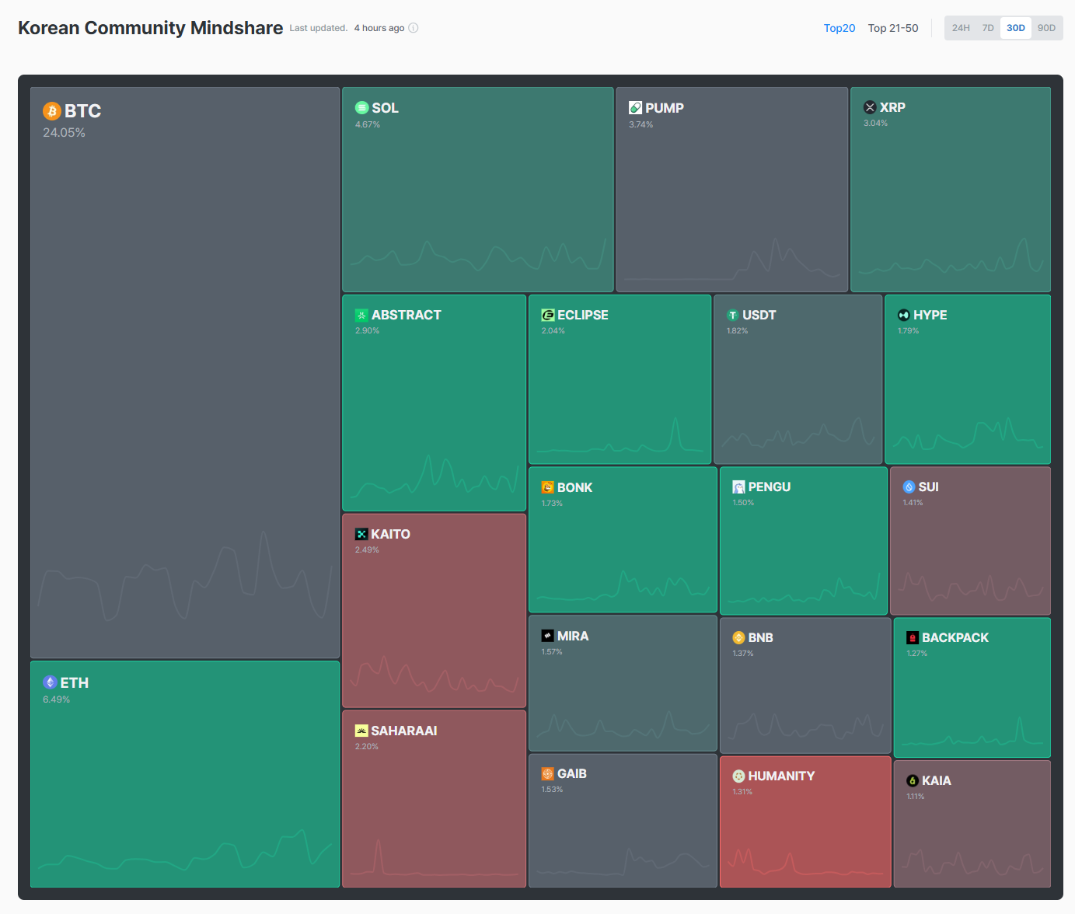1075x914 pixels.
Task: Click the USDT Tether logo icon
Action: pyautogui.click(x=732, y=315)
